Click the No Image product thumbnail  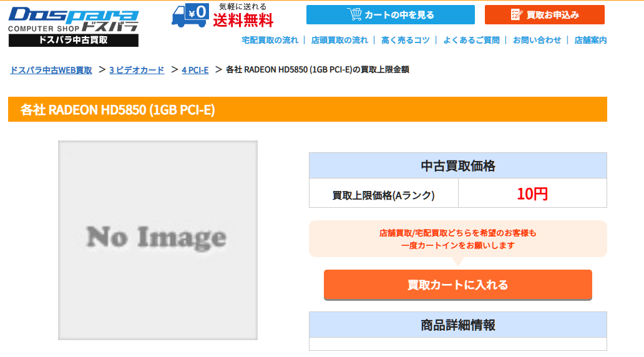click(x=158, y=240)
